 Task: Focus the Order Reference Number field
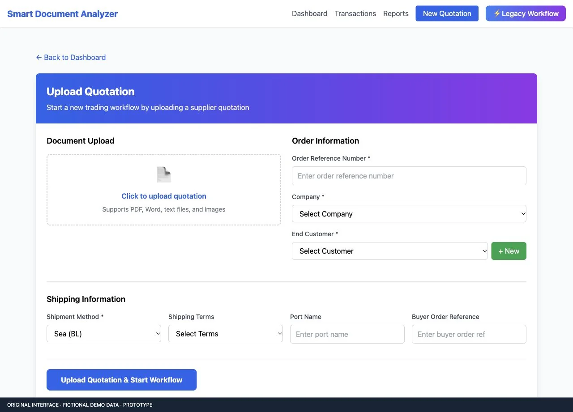[x=409, y=176]
